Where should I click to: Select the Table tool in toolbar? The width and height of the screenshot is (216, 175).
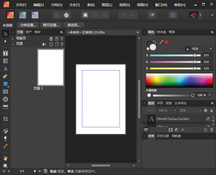(x=5, y=61)
